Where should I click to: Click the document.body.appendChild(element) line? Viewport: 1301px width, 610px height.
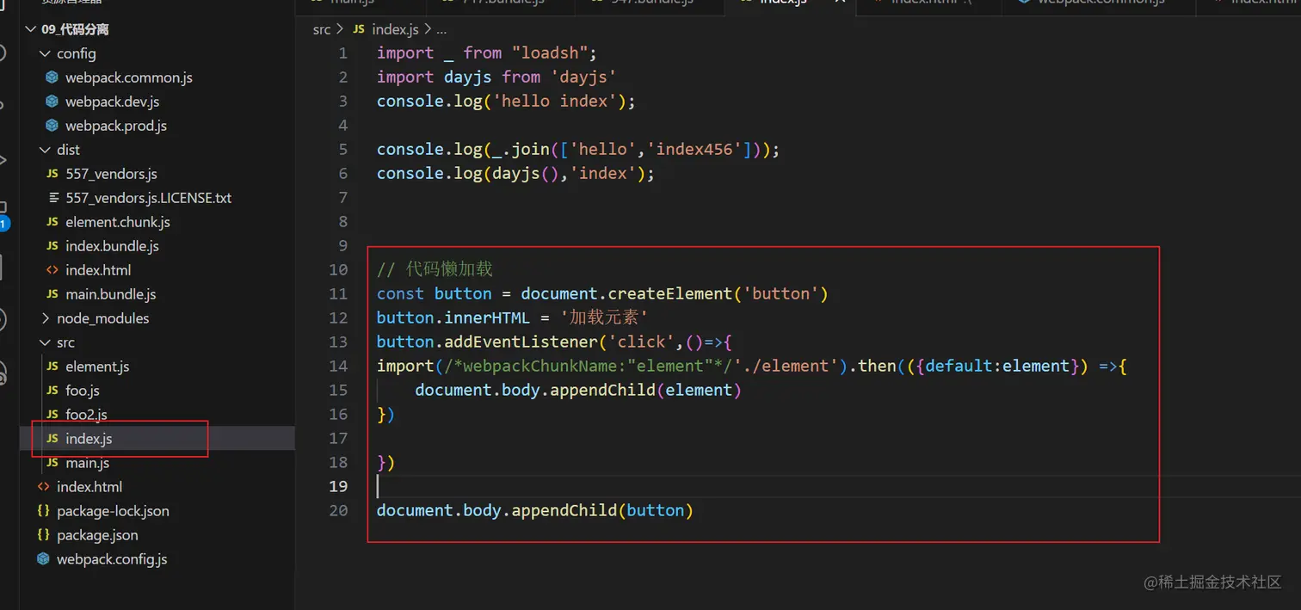(x=578, y=391)
